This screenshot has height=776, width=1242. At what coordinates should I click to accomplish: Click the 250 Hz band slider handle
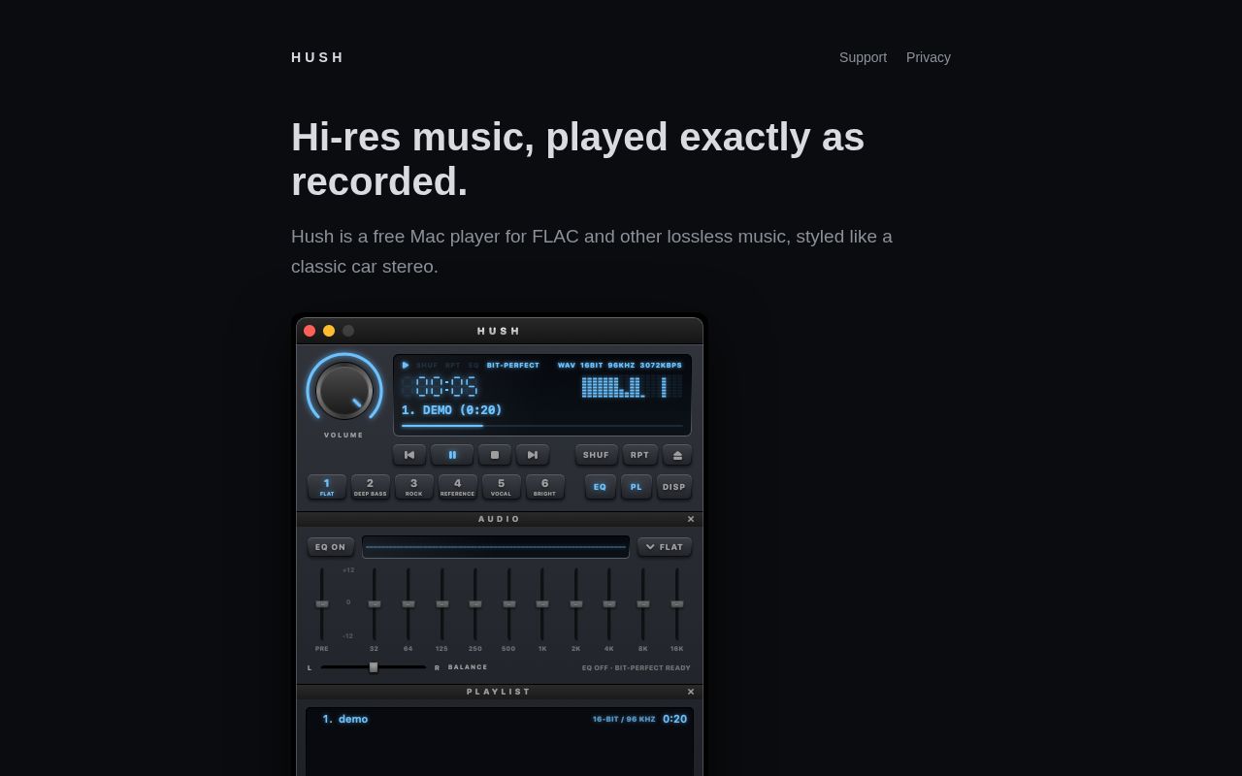pyautogui.click(x=475, y=604)
